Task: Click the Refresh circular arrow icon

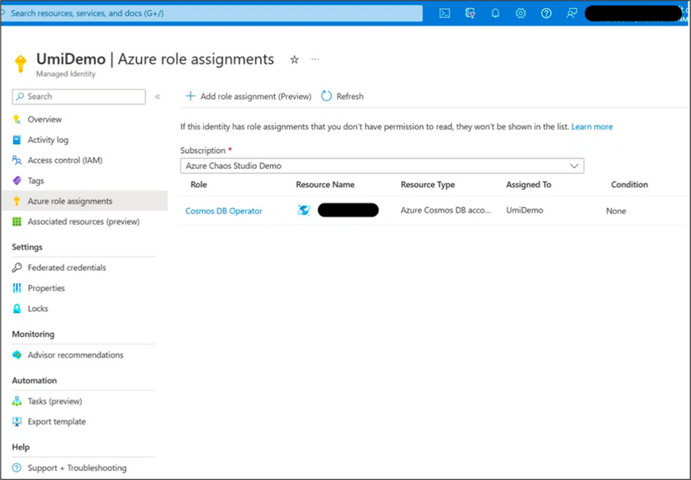Action: point(326,96)
